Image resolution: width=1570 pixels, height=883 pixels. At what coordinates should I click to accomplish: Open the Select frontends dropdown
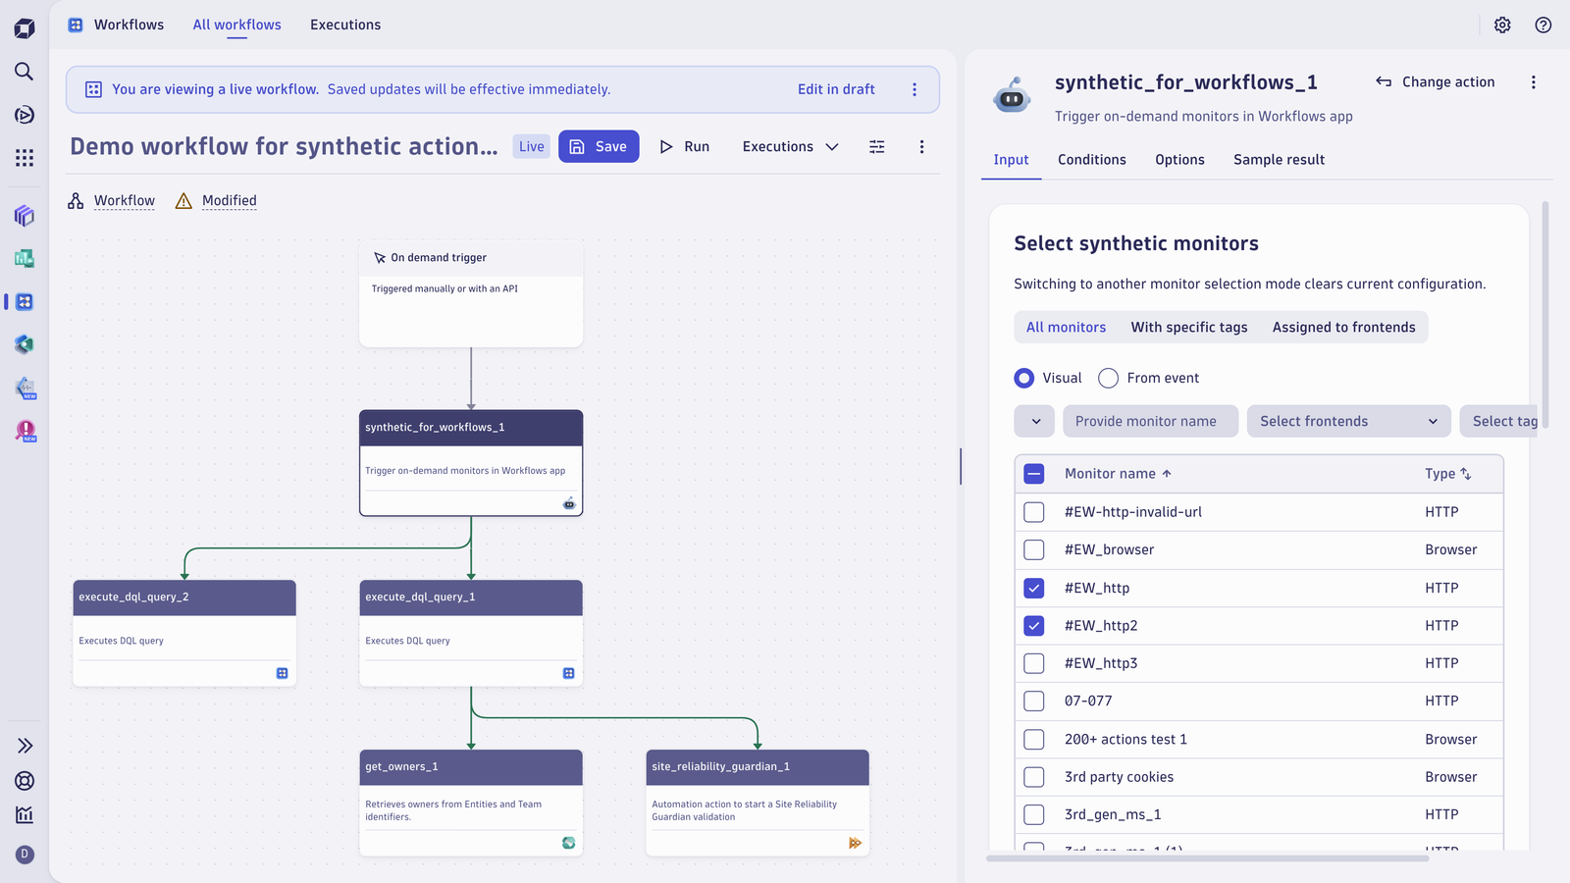(x=1349, y=421)
